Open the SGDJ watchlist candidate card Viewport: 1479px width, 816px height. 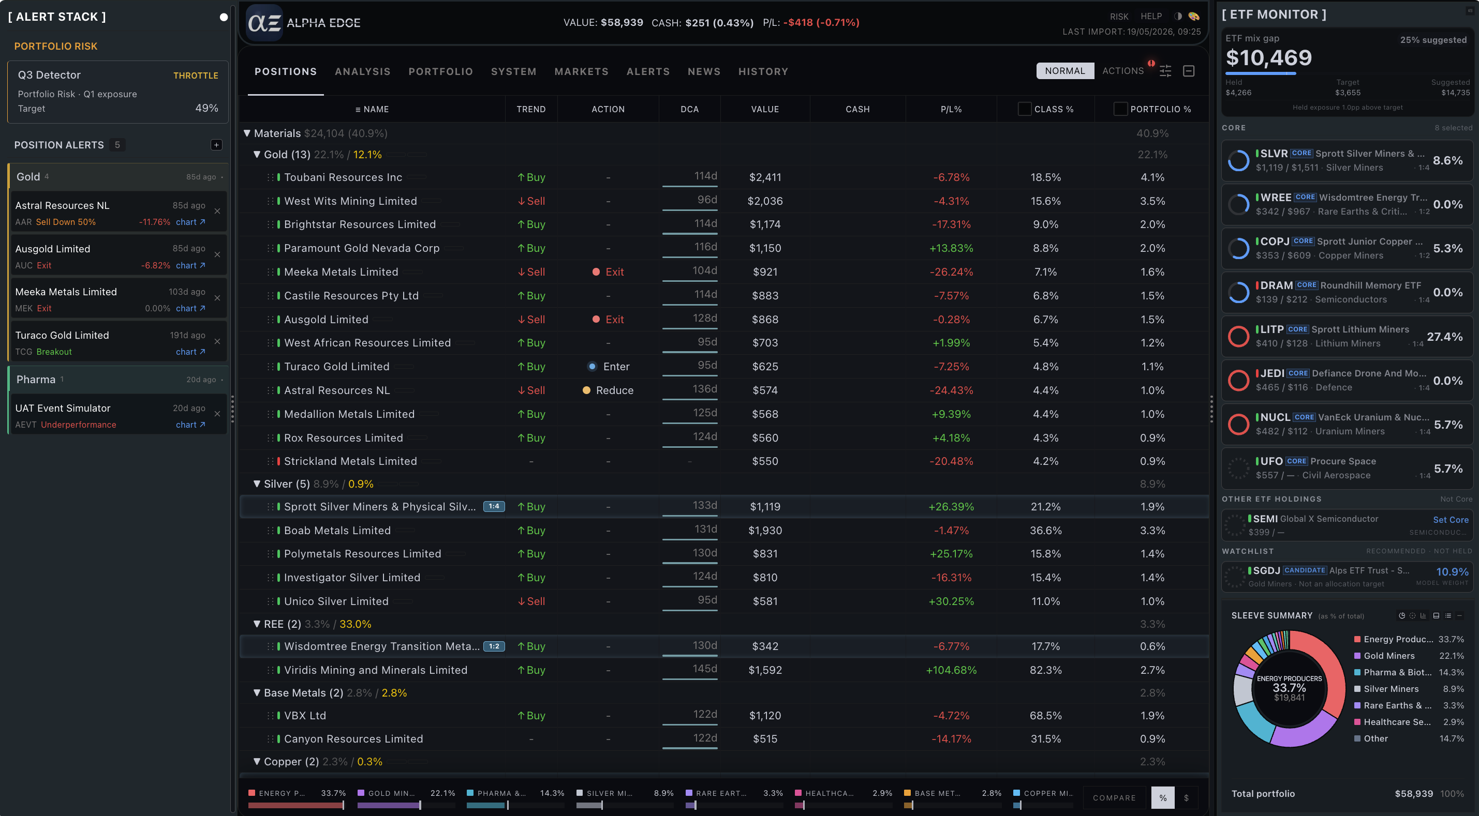[x=1347, y=576]
